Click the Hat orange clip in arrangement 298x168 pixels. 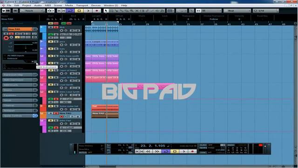(105, 108)
